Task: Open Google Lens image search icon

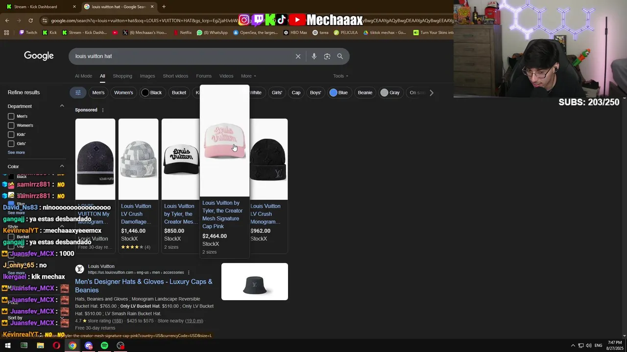Action: 327,56
